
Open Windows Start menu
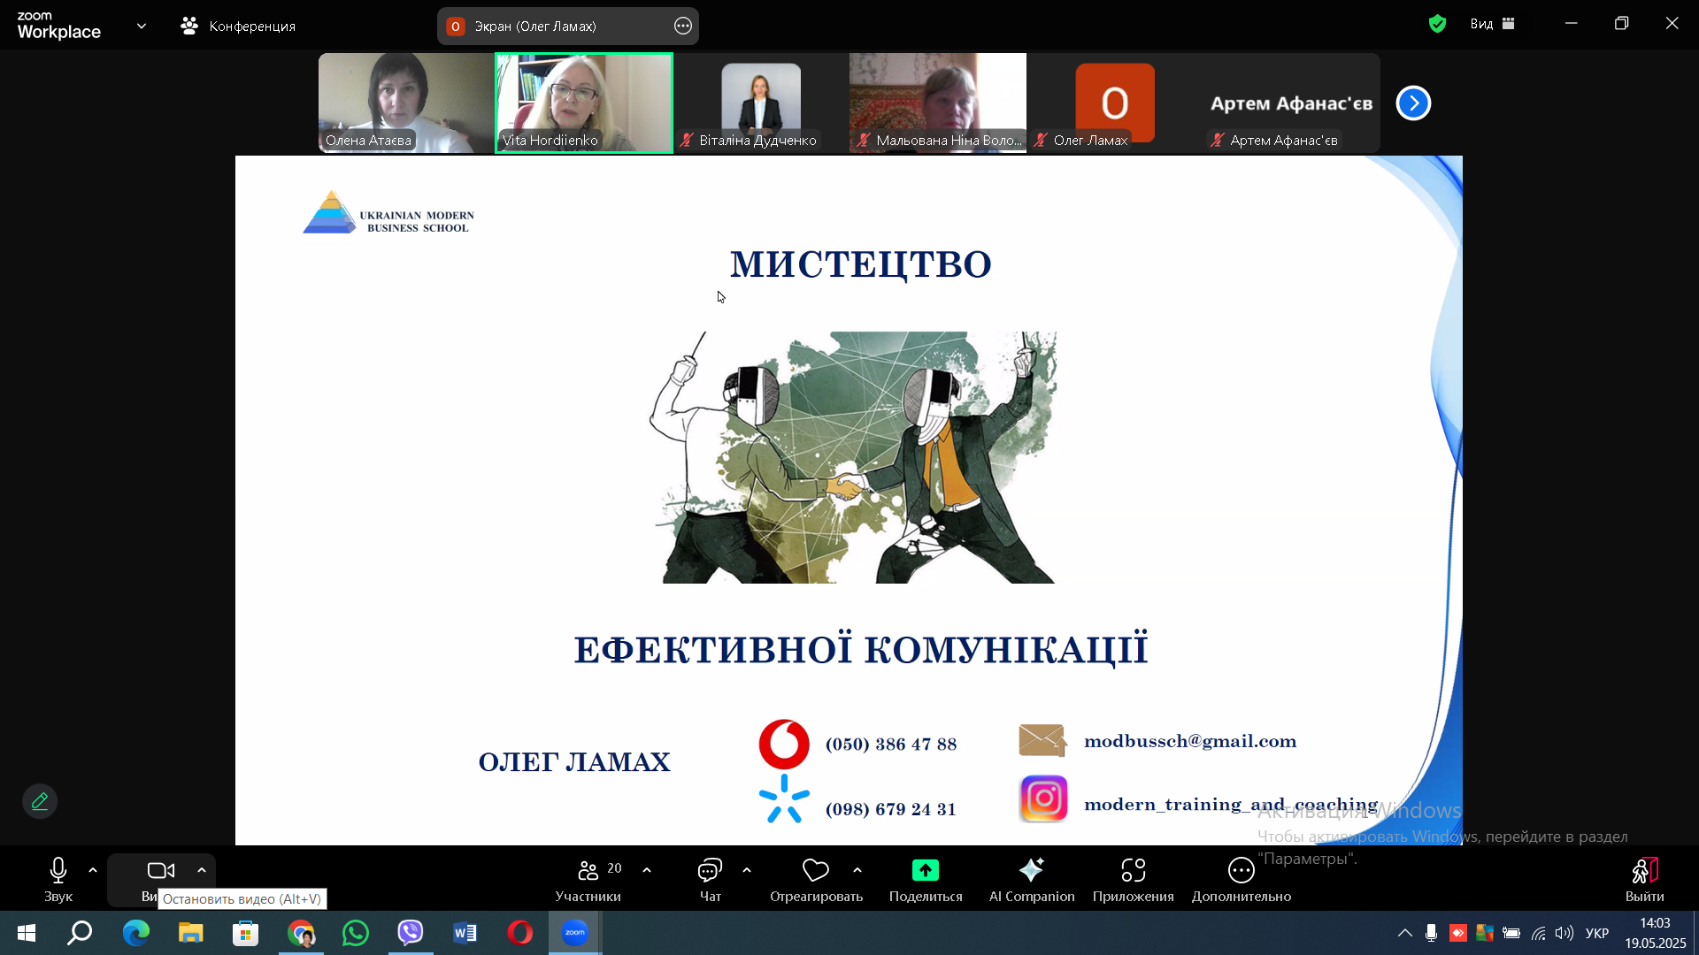coord(27,933)
